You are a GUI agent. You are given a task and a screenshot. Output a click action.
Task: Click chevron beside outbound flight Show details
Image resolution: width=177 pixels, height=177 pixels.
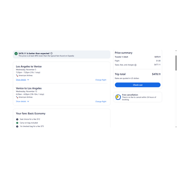pyautogui.click(x=28, y=80)
